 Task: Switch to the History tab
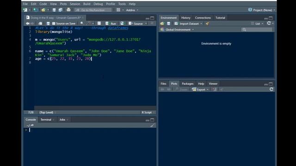pyautogui.click(x=186, y=18)
